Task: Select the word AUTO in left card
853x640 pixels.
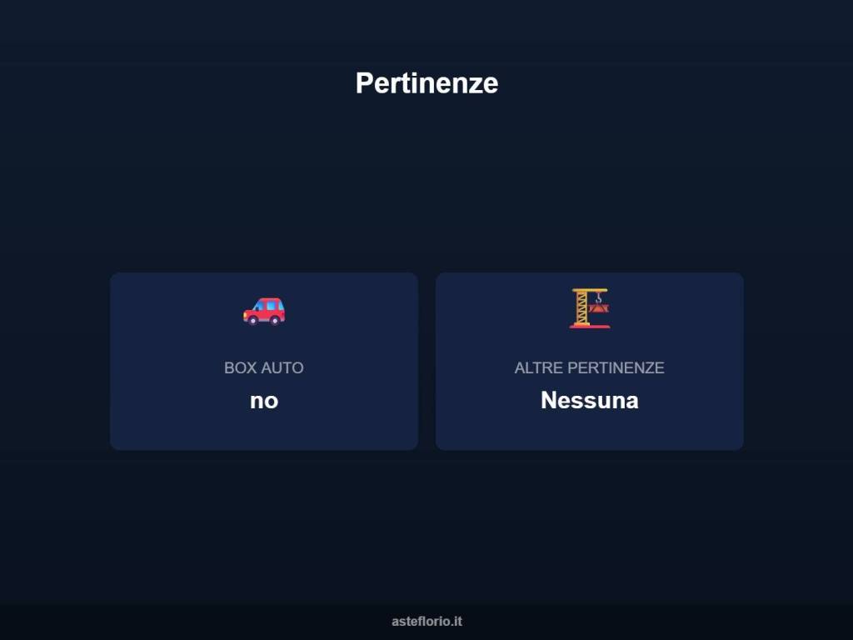Action: coord(283,367)
